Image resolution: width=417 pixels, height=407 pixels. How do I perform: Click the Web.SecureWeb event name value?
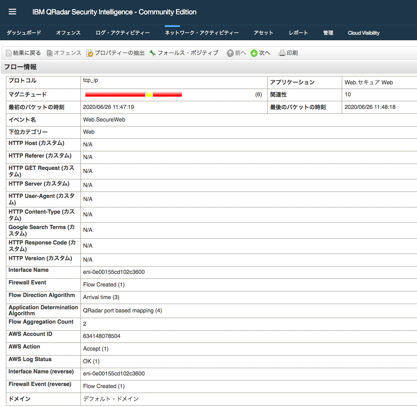[104, 119]
